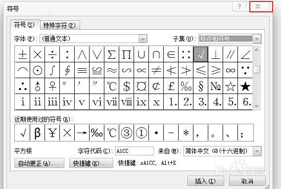Click the 快捷键(K)... button

pos(91,163)
